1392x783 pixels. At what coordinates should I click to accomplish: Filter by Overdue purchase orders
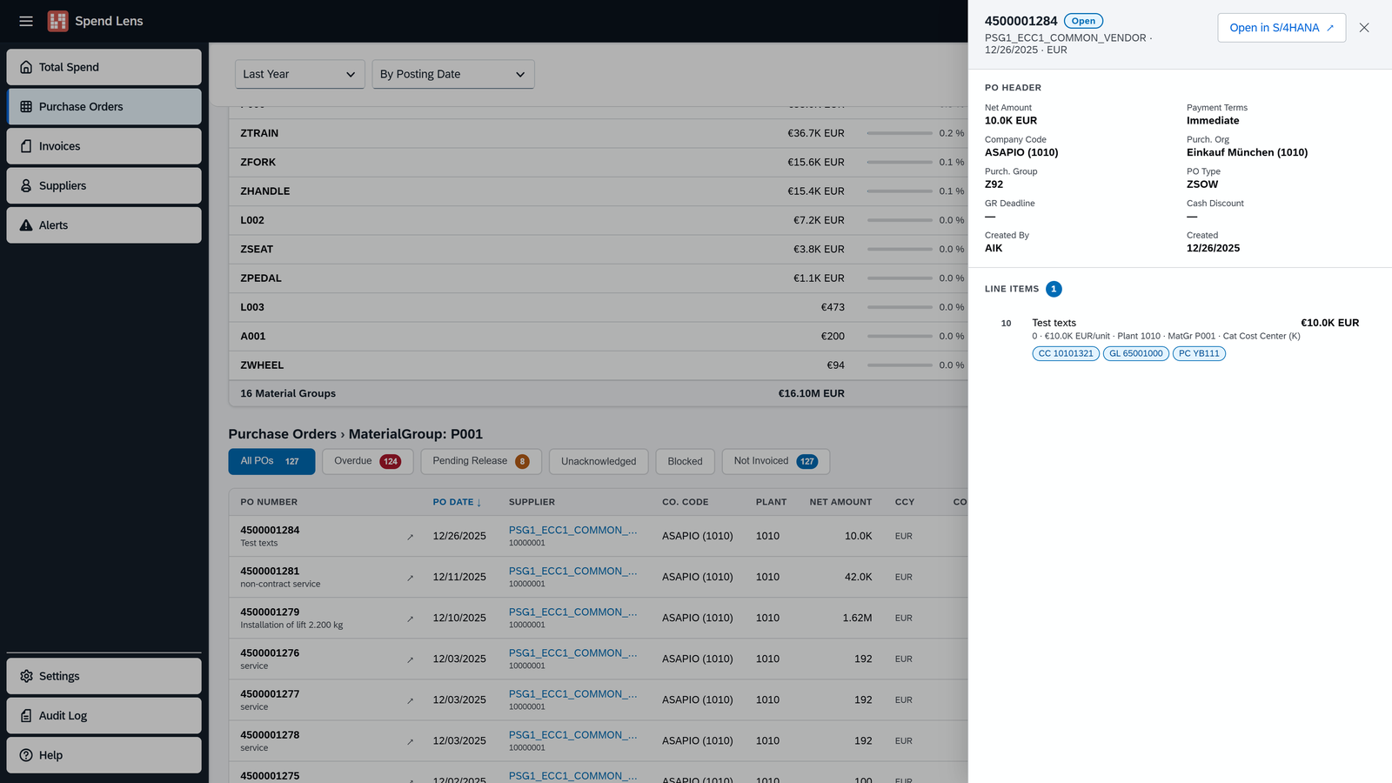tap(367, 461)
